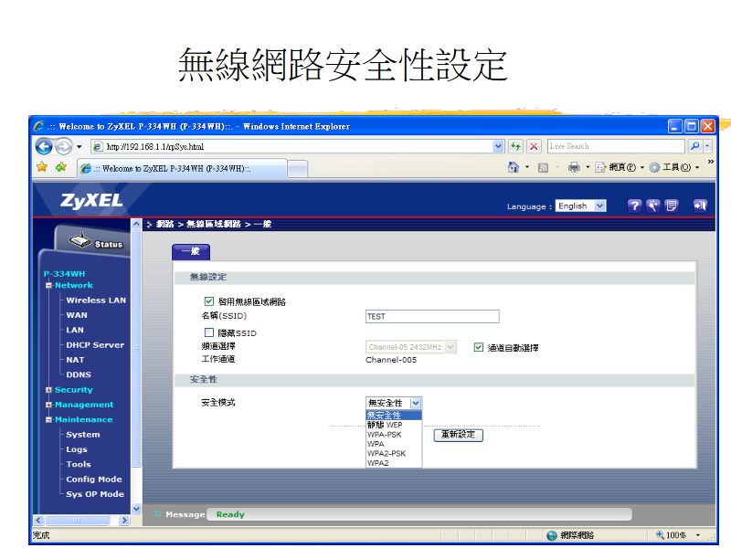Click the Live Search magnifier button
Screen dimensions: 731x548
pos(694,146)
